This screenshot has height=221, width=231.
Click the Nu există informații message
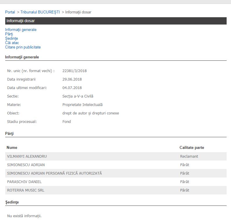[24, 216]
